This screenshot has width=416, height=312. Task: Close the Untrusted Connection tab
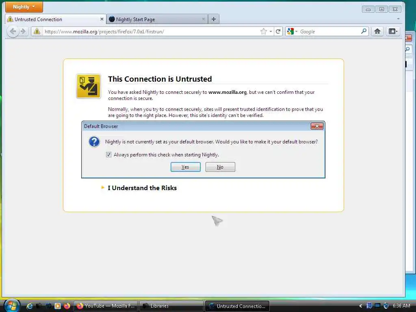click(x=102, y=19)
